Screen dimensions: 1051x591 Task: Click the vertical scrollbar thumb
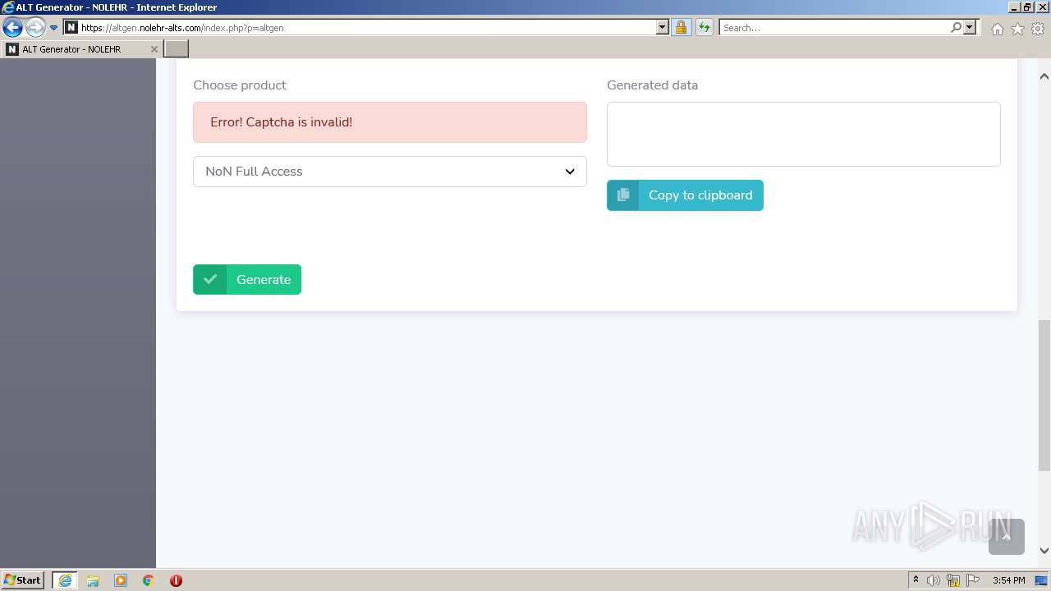(x=1044, y=396)
